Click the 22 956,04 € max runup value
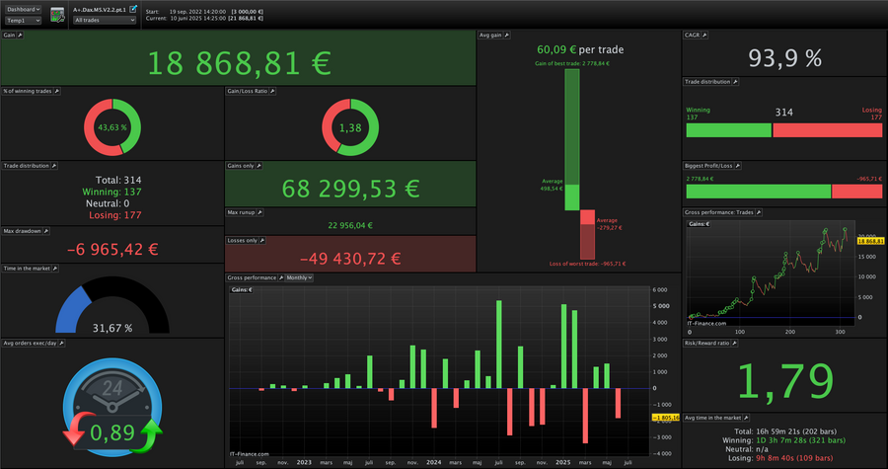The height and width of the screenshot is (469, 888). 350,225
